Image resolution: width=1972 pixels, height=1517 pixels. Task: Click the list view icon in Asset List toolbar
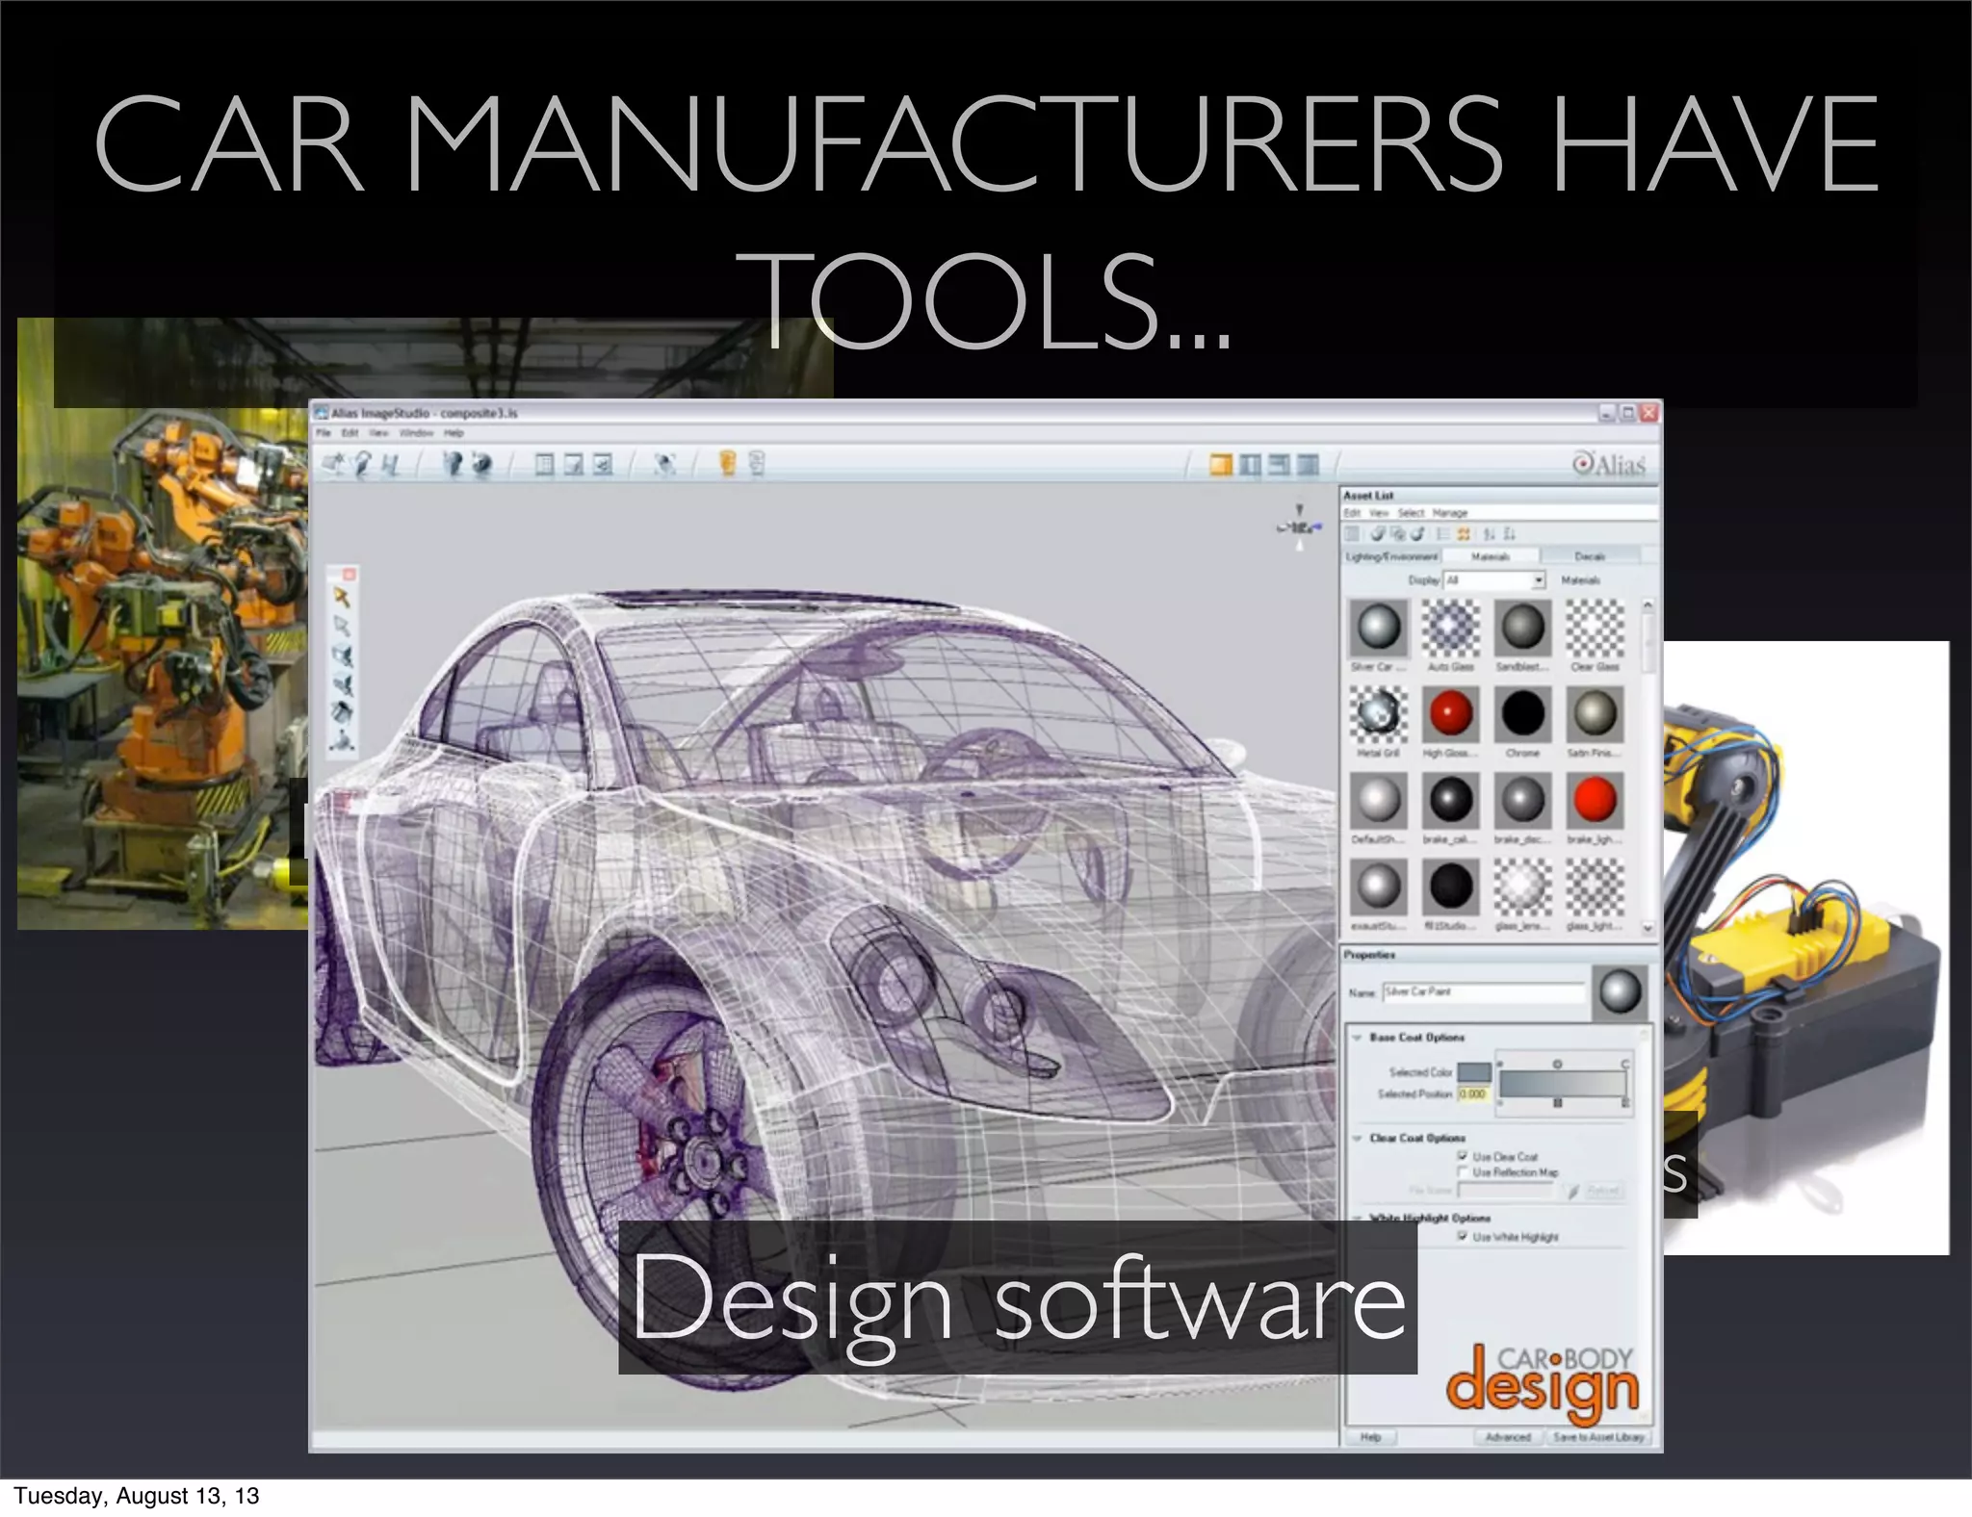coord(1442,534)
